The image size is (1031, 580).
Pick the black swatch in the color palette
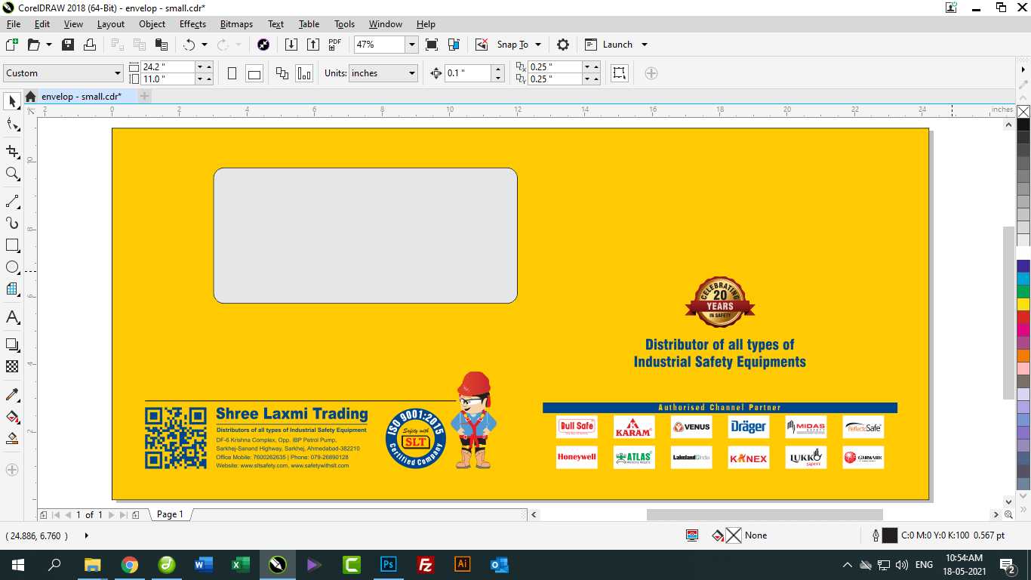(1023, 125)
